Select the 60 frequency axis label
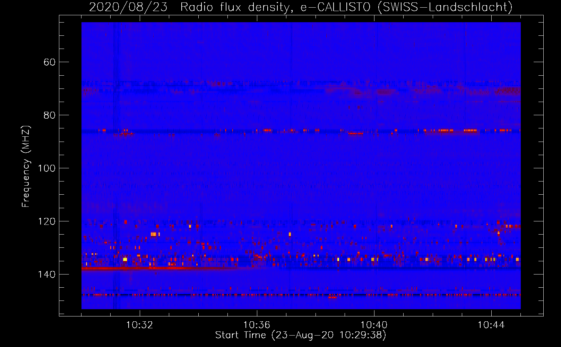The width and height of the screenshot is (561, 347). coord(50,62)
